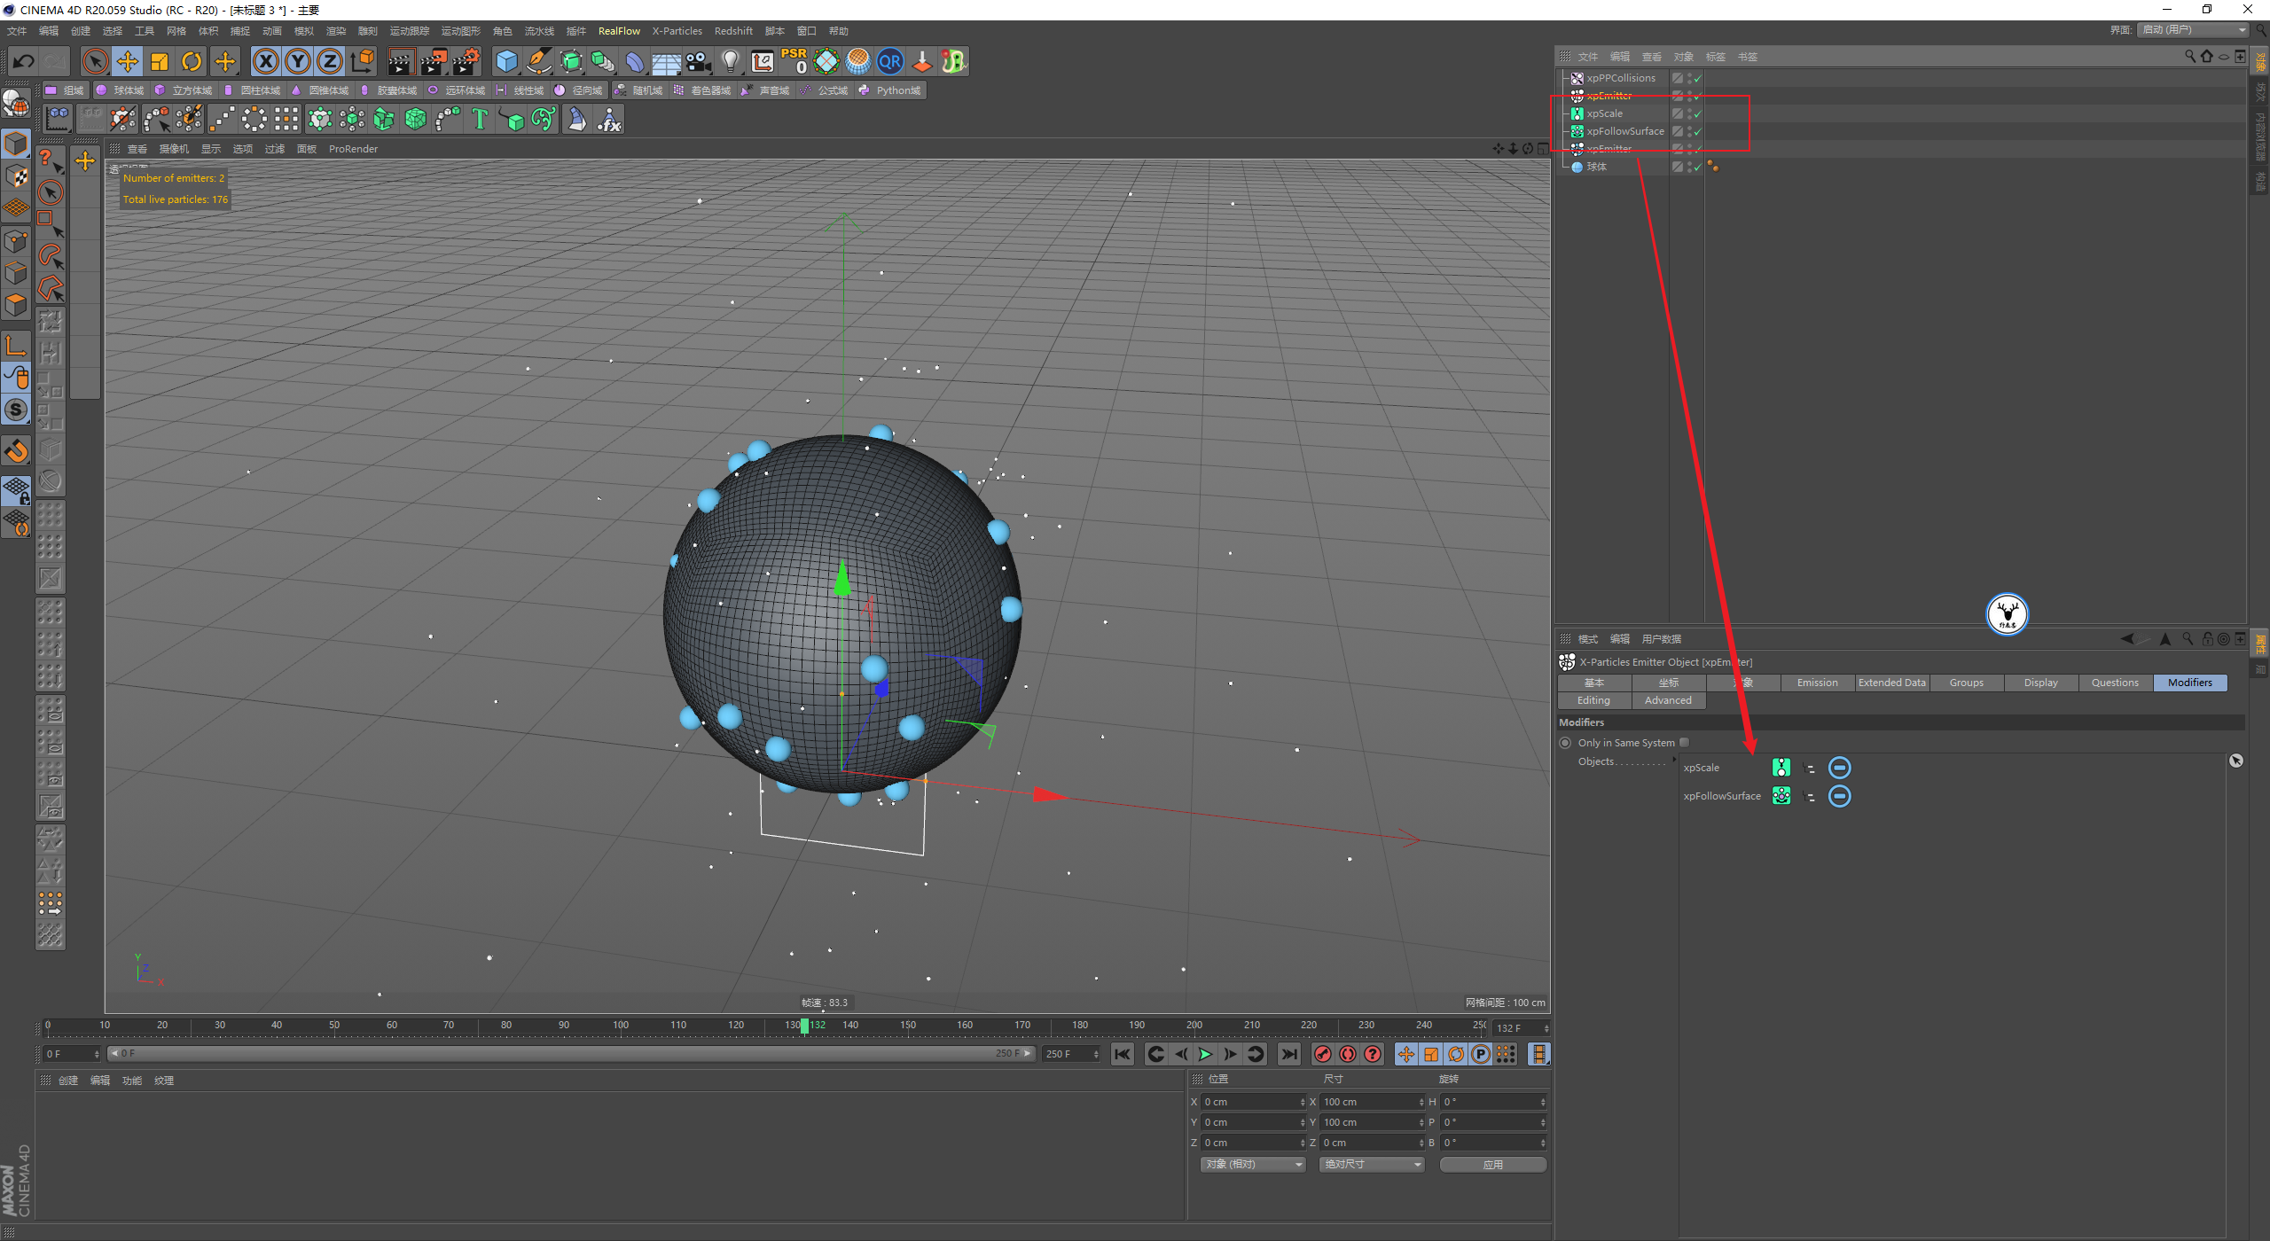The width and height of the screenshot is (2270, 1241).
Task: Open the X-Particles menu
Action: tap(677, 31)
